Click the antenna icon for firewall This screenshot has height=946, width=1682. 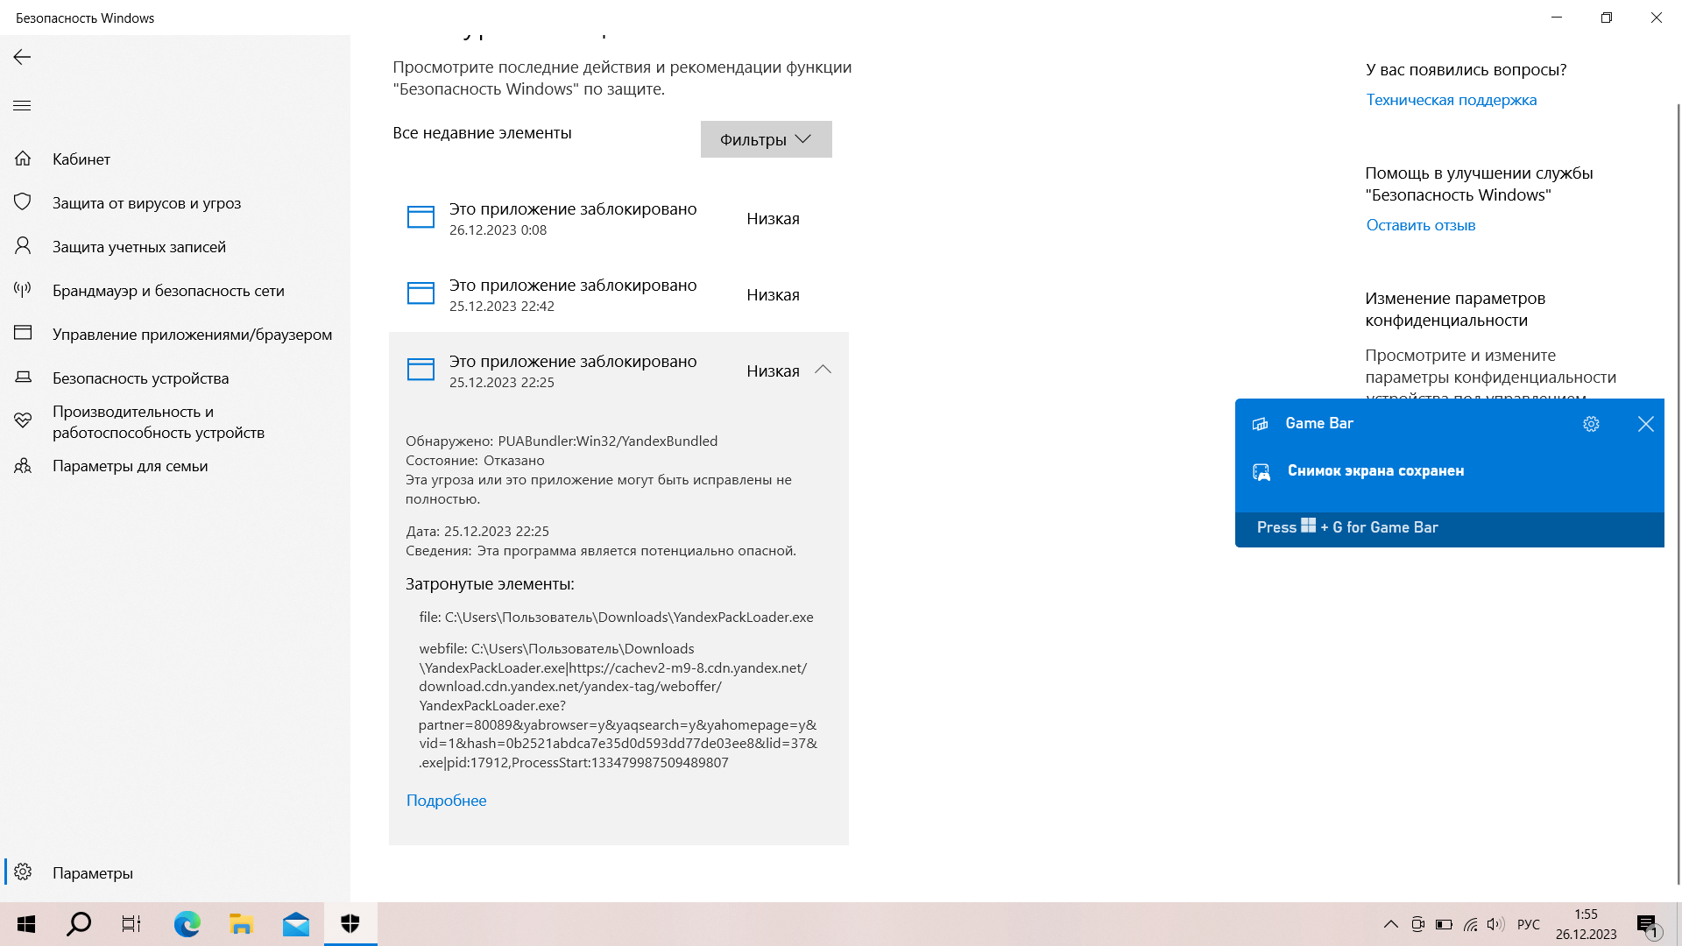tap(23, 289)
